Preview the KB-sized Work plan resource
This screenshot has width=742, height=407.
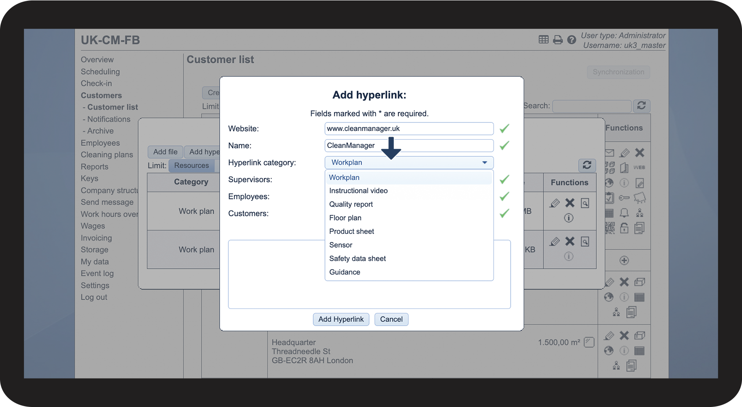[585, 241]
